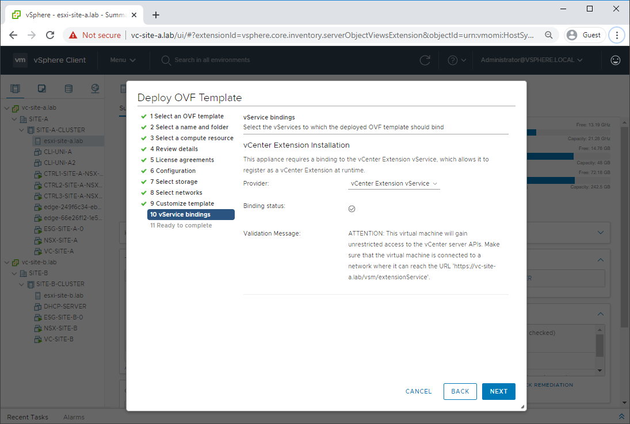630x424 pixels.
Task: Select the NSX-SITE-B virtual machine
Action: click(x=60, y=328)
